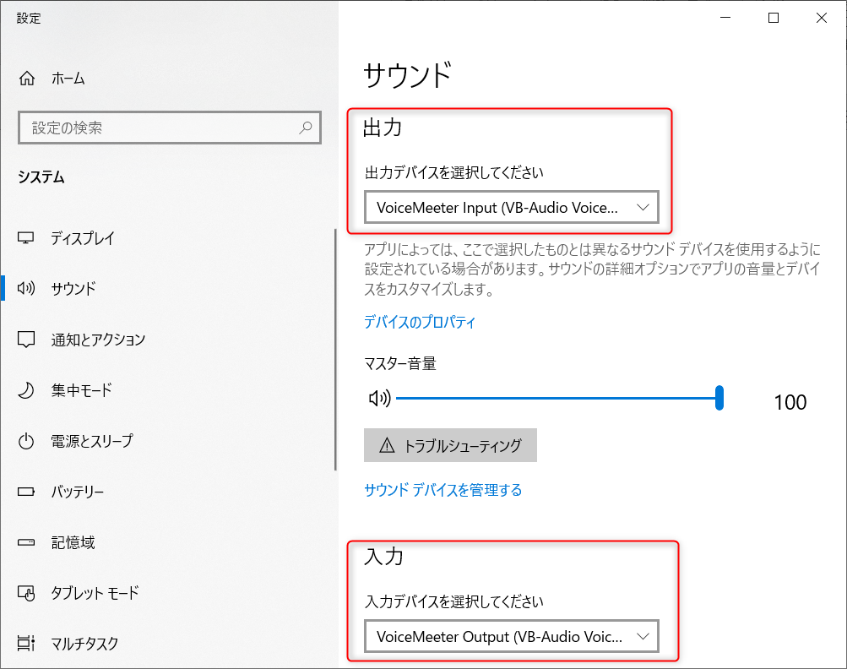Open 集中モード settings
This screenshot has width=847, height=669.
coord(82,390)
